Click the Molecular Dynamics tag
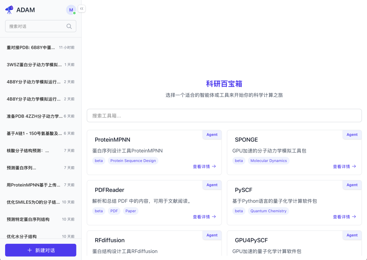367x260 pixels. [x=268, y=161]
